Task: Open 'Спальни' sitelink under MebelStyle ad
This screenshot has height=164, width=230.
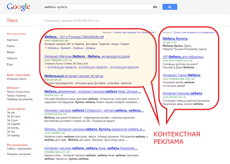Action: click(78, 48)
